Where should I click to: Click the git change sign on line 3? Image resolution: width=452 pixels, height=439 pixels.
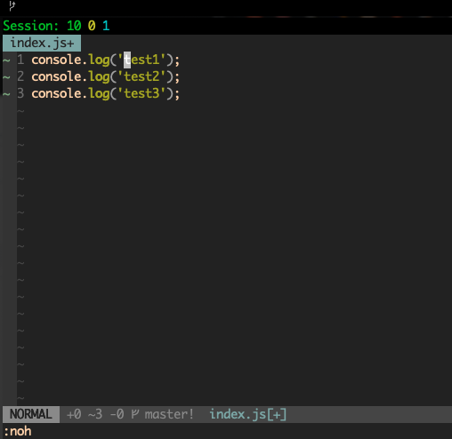(x=6, y=94)
